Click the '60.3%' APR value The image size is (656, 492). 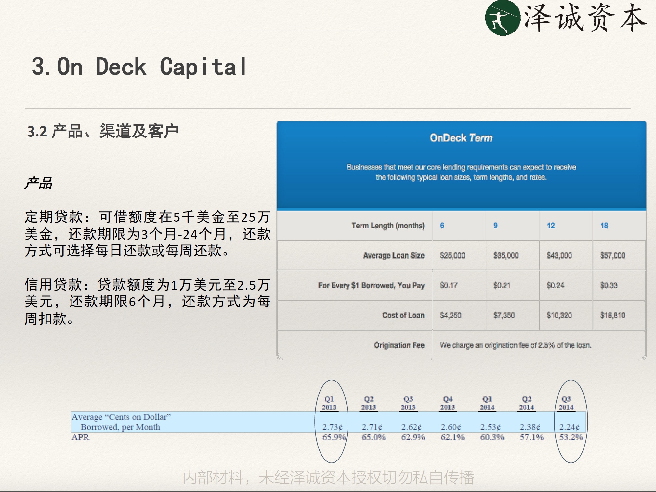(492, 437)
